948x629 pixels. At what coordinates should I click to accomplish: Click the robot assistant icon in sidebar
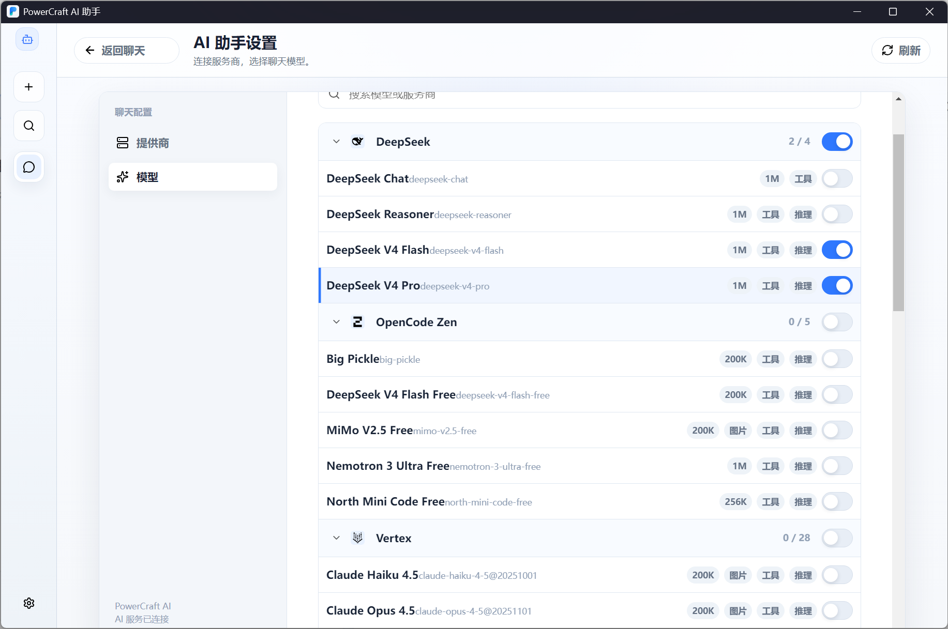pyautogui.click(x=27, y=39)
